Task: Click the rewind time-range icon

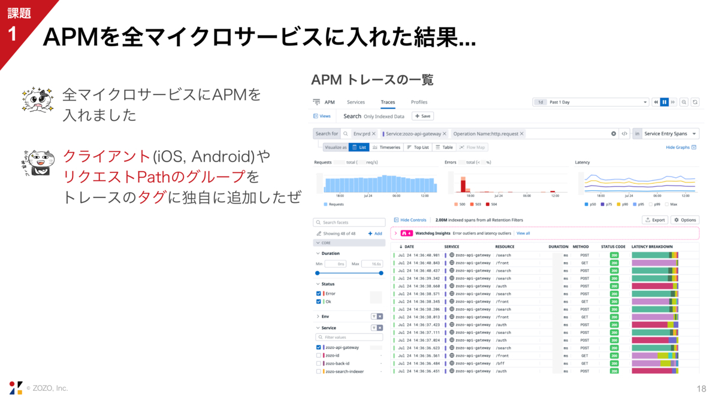Action: pyautogui.click(x=656, y=102)
